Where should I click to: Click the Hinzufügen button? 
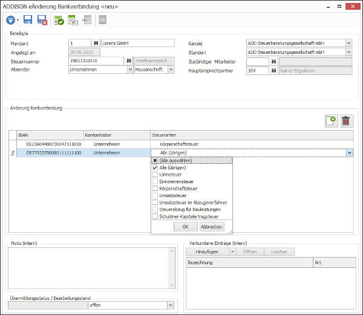208,252
